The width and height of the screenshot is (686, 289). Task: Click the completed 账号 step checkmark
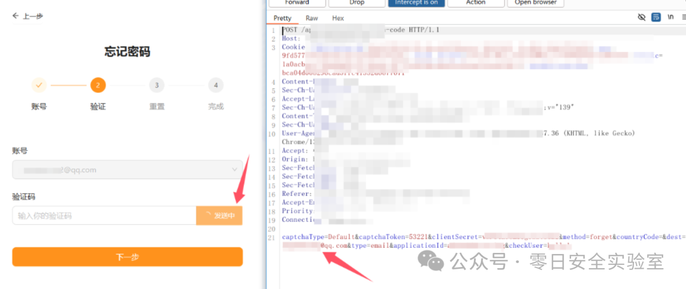pyautogui.click(x=39, y=85)
